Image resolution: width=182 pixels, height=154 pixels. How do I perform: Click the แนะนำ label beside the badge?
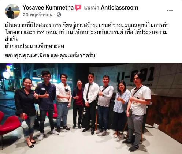point(92,8)
